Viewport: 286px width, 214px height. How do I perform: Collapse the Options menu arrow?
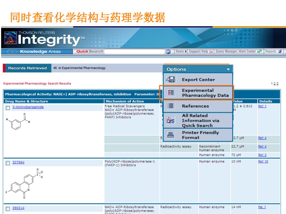point(228,69)
